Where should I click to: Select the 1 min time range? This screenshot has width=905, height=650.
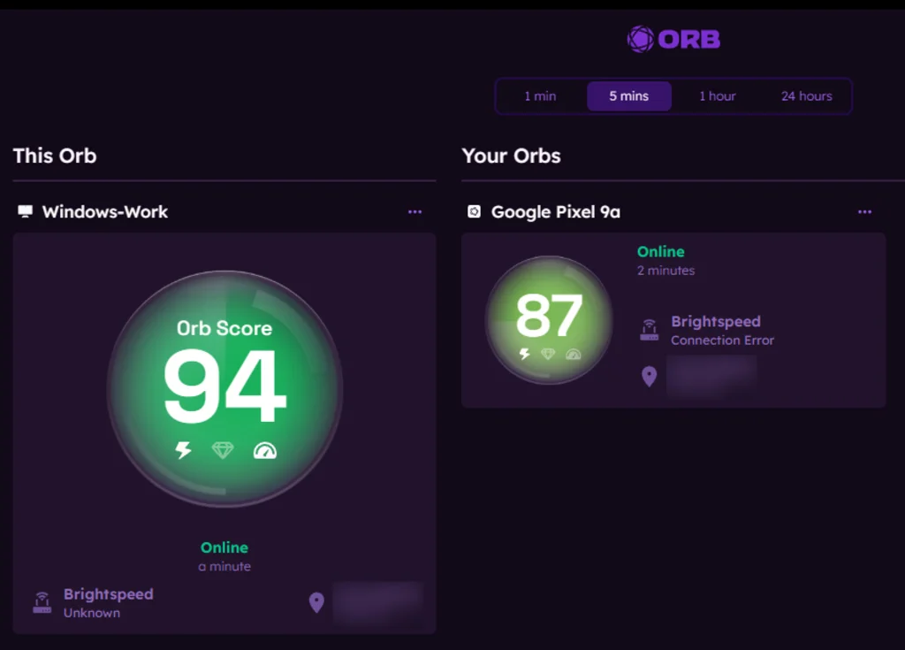click(540, 96)
